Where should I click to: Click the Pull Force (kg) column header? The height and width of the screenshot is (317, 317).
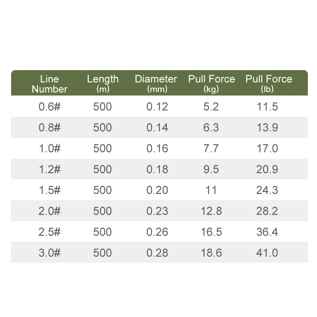[x=212, y=84]
